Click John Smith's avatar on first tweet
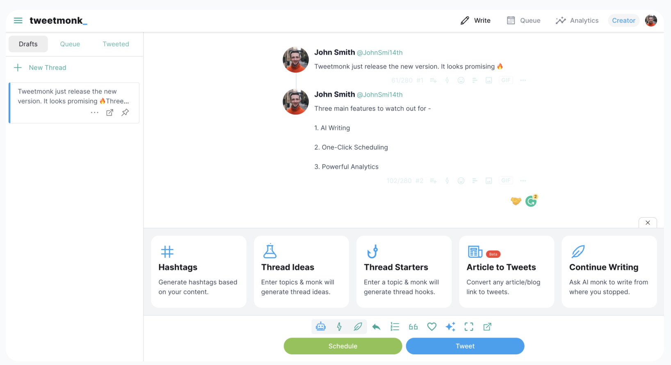 pyautogui.click(x=296, y=60)
